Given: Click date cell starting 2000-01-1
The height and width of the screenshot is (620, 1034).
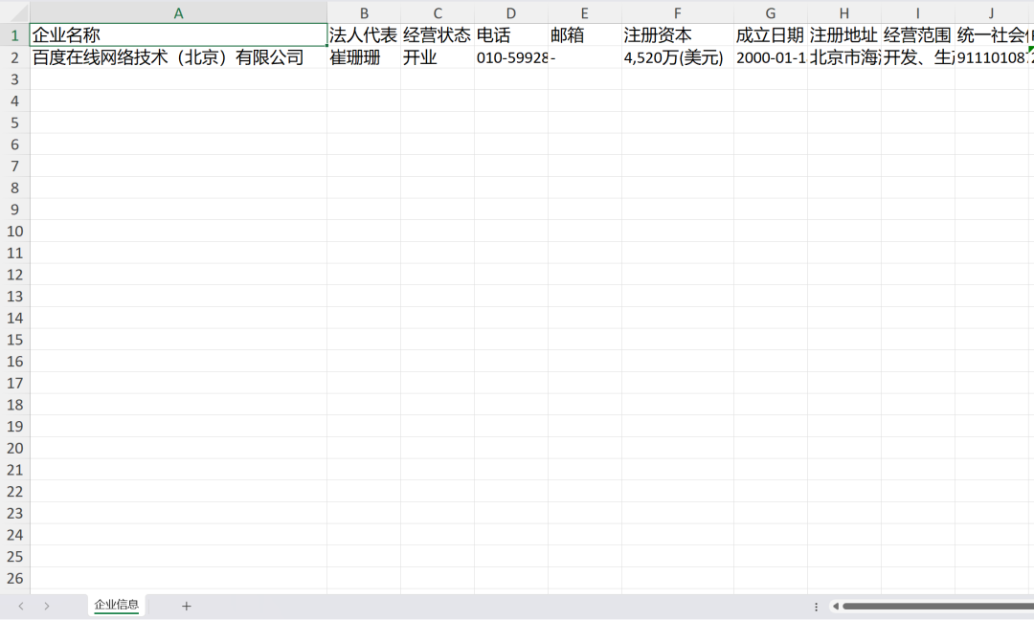Looking at the screenshot, I should pyautogui.click(x=770, y=57).
